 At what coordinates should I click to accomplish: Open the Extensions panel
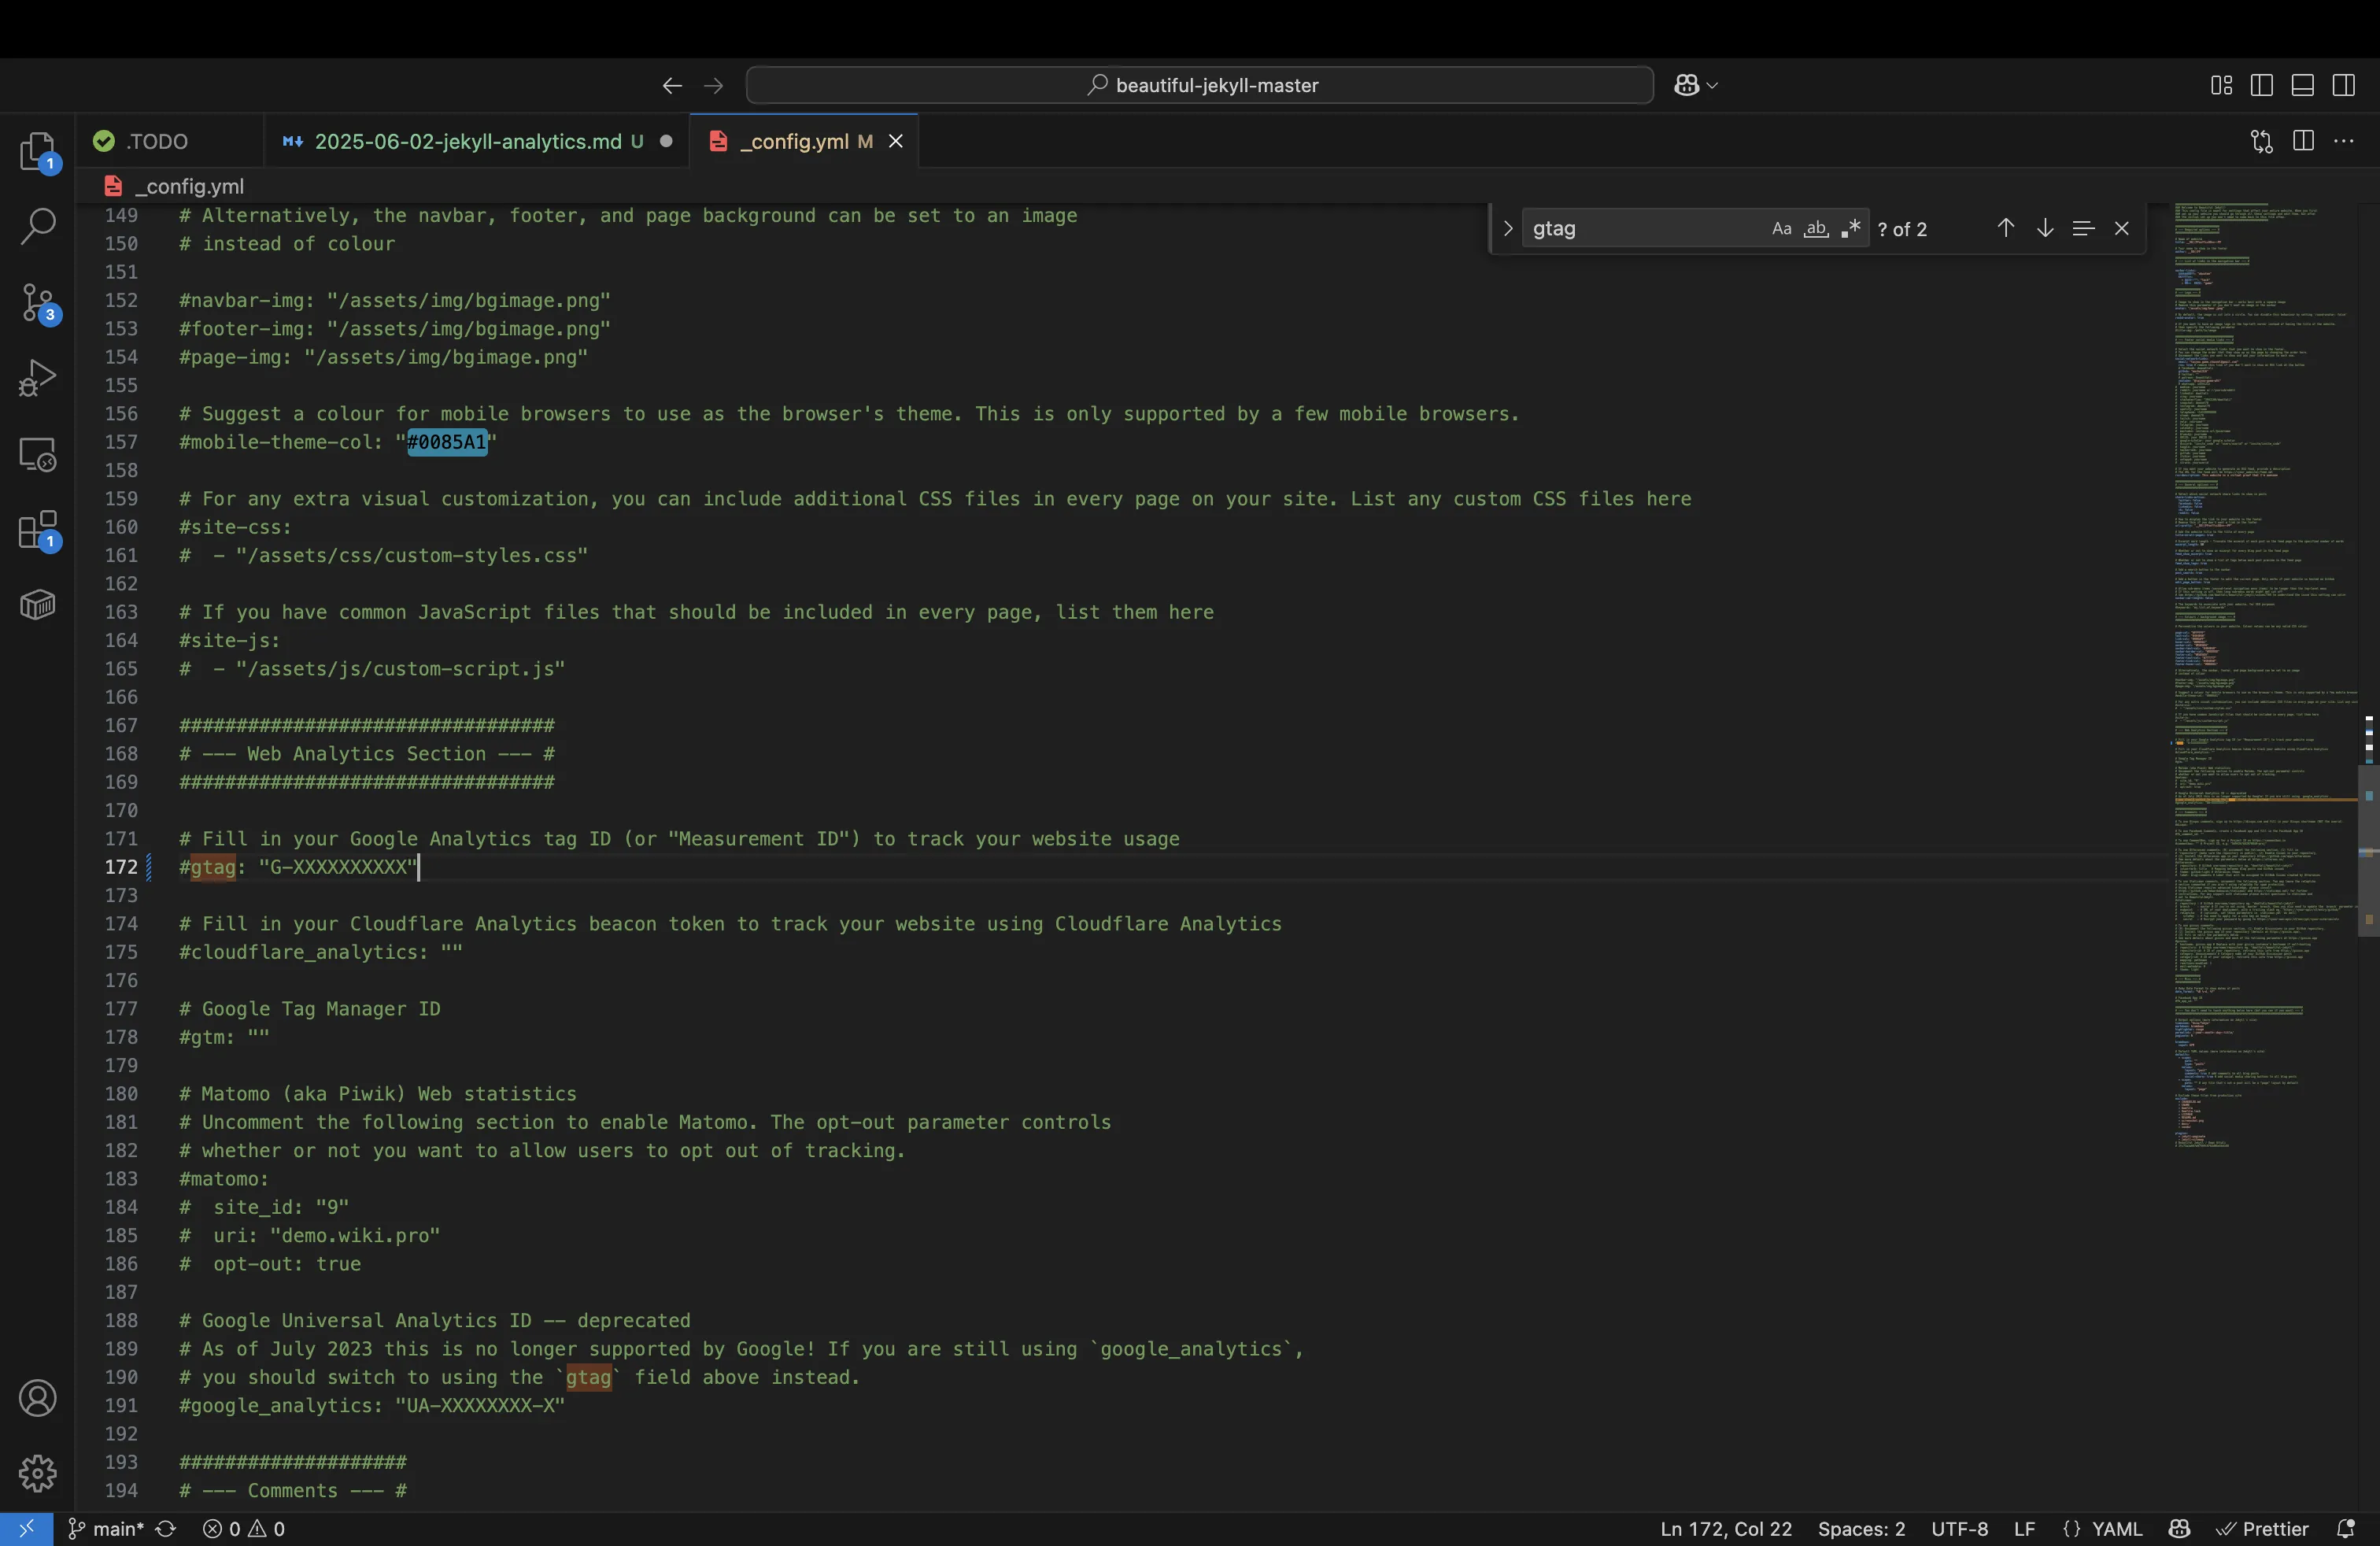coord(37,531)
